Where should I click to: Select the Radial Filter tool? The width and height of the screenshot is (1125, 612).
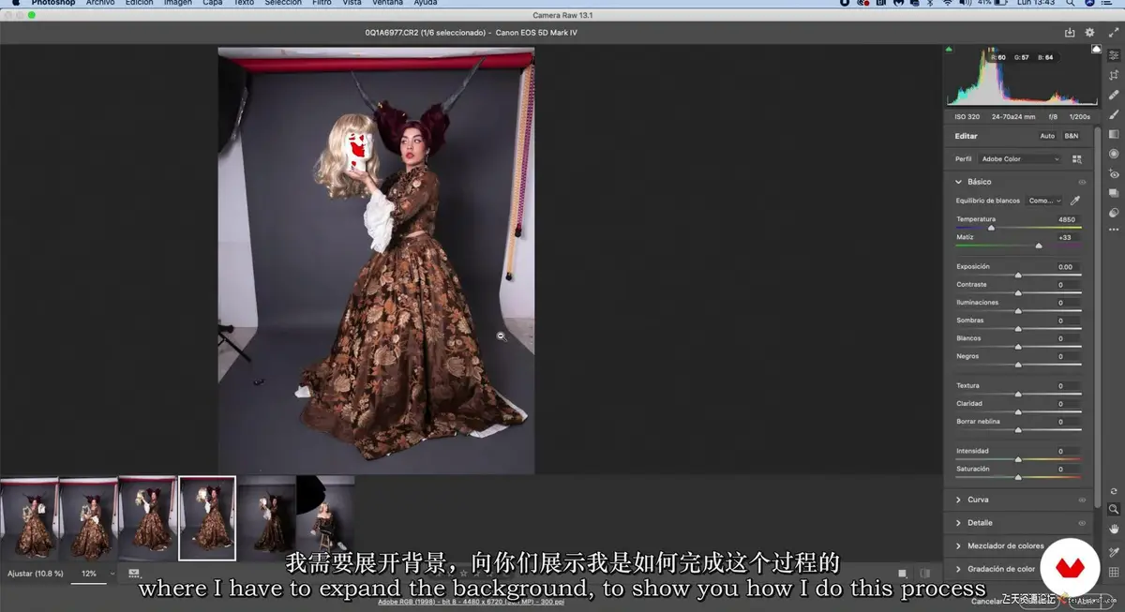tap(1114, 154)
